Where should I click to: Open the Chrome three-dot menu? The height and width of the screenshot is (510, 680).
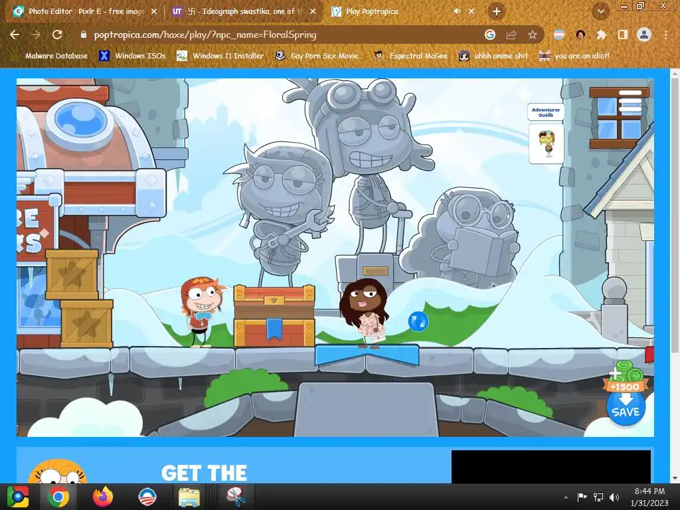pyautogui.click(x=665, y=35)
